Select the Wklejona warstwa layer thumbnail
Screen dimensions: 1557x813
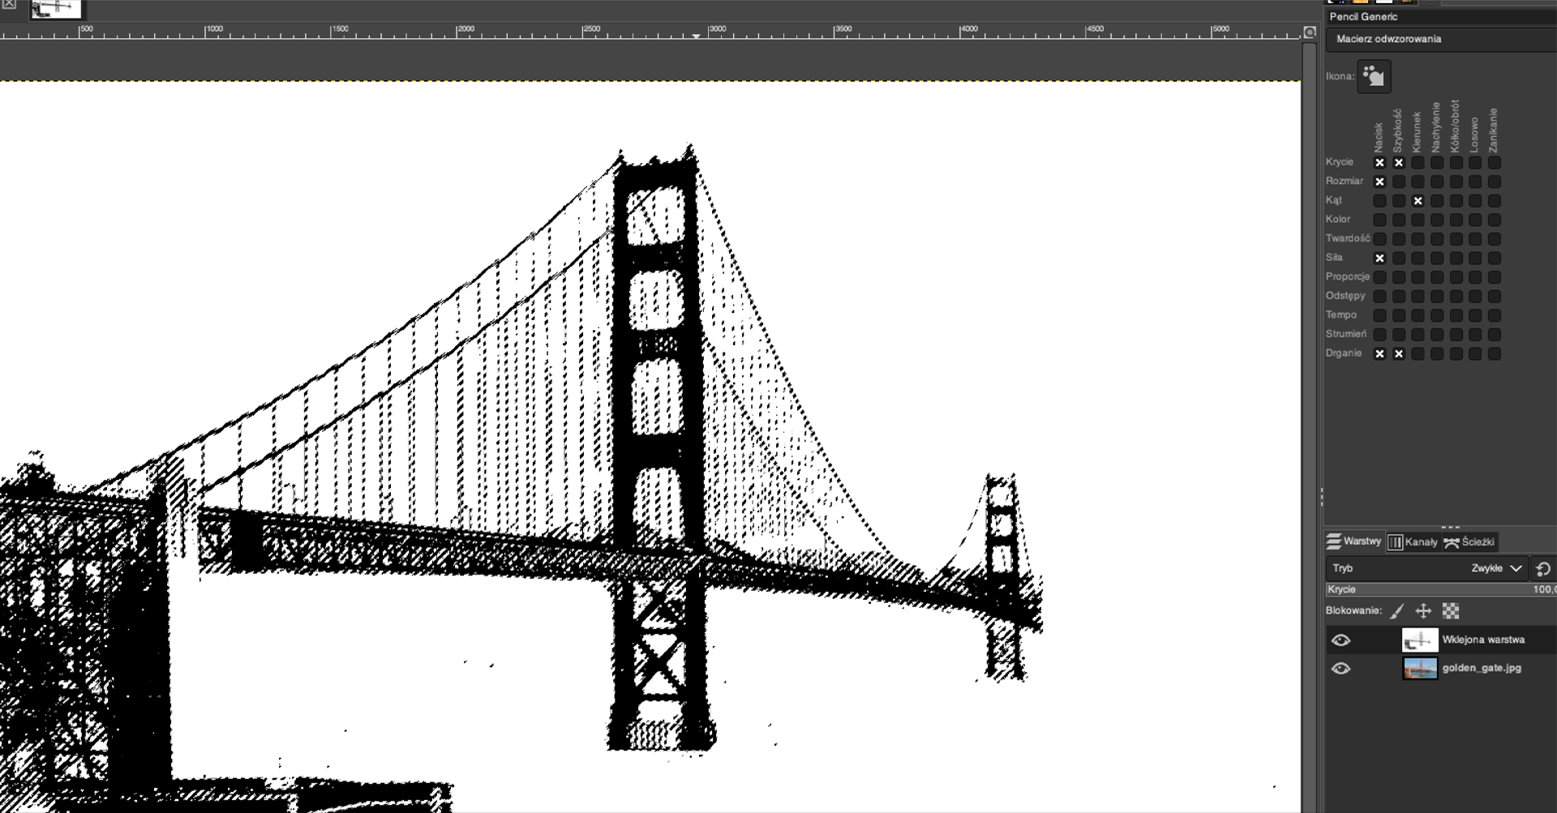[x=1420, y=640]
